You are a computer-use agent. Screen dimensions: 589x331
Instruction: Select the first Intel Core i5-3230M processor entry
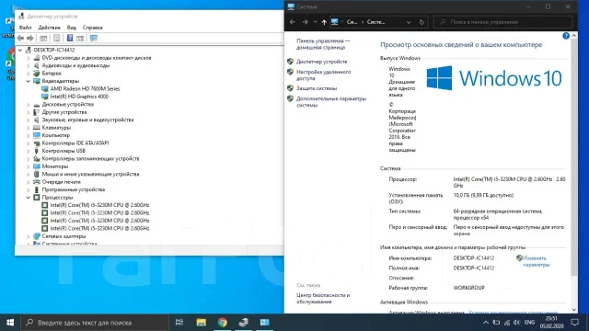point(99,205)
